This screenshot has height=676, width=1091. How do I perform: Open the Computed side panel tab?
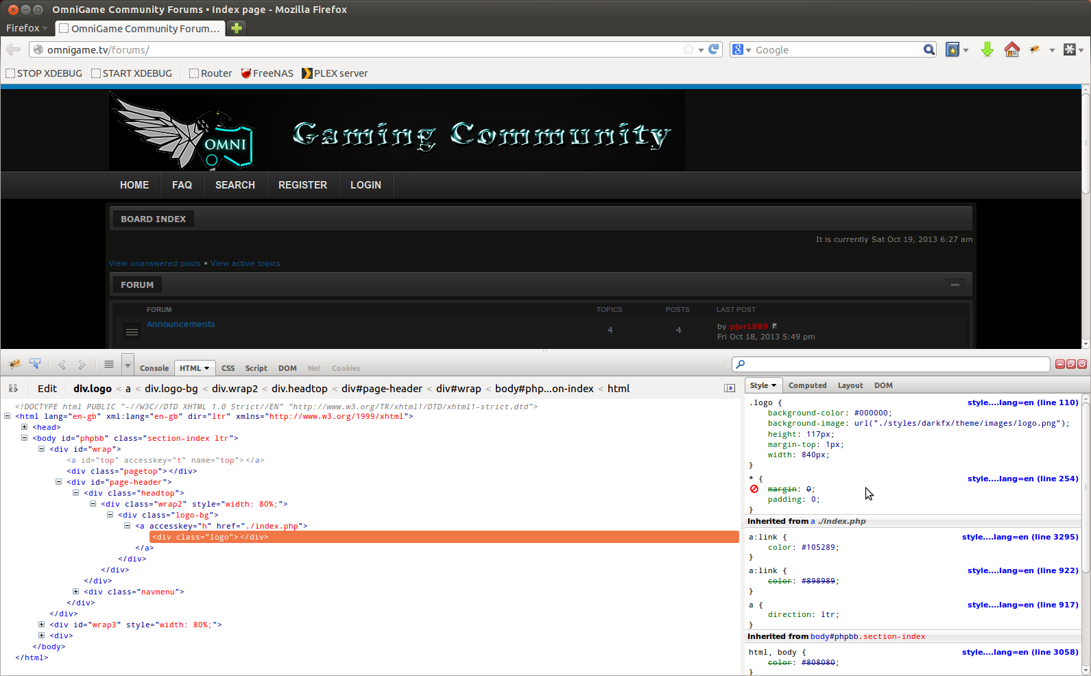point(807,385)
